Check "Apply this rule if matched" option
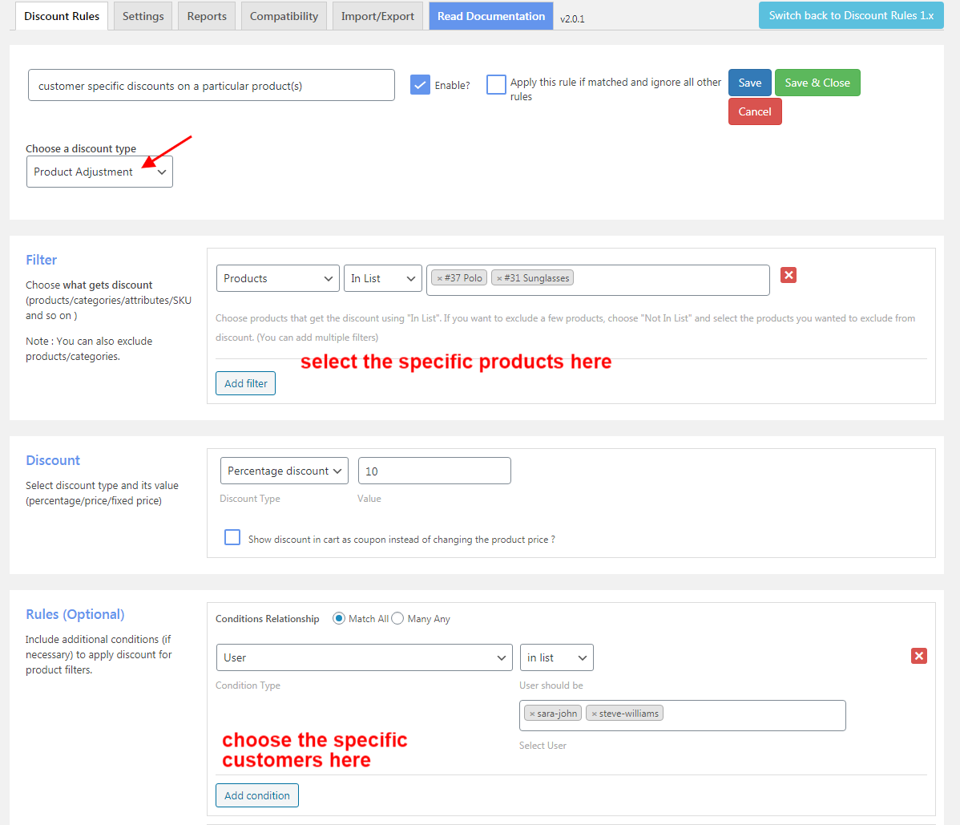The image size is (960, 825). tap(496, 83)
